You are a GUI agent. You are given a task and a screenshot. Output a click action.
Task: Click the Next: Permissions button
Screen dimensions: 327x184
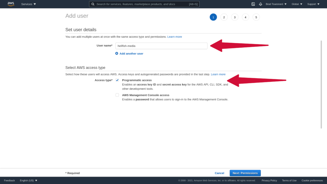point(245,173)
